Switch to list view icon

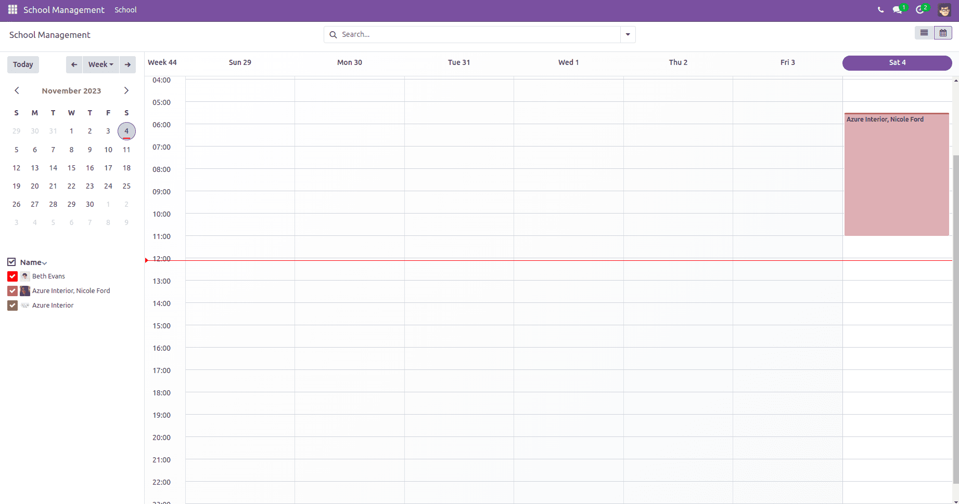click(x=924, y=33)
